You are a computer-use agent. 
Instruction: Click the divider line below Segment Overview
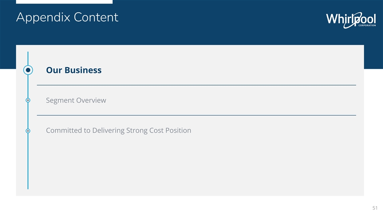tap(196, 115)
